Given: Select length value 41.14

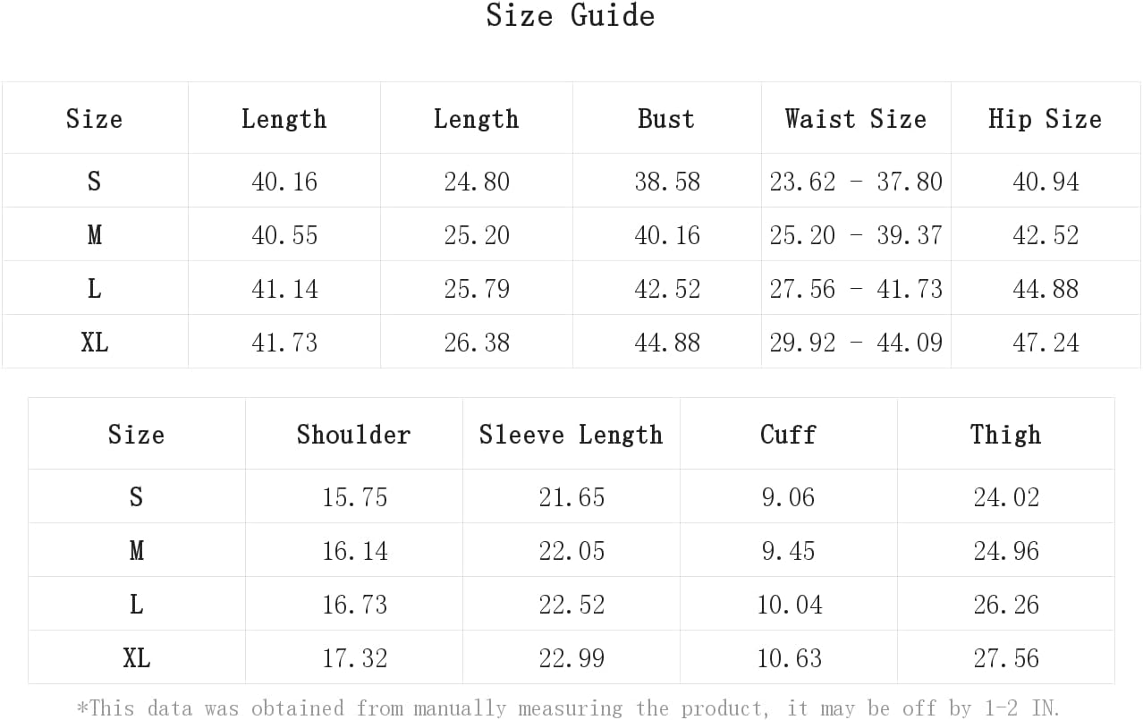Looking at the screenshot, I should point(284,289).
